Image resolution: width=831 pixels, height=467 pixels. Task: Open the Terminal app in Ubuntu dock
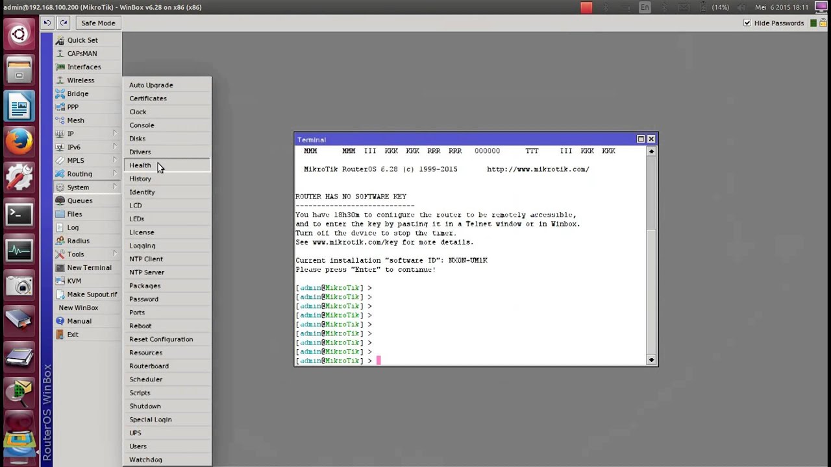(19, 215)
